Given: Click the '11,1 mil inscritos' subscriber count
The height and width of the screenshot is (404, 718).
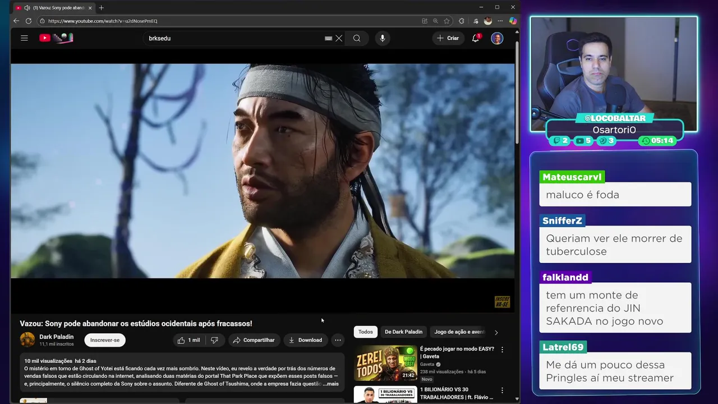Looking at the screenshot, I should tap(57, 344).
